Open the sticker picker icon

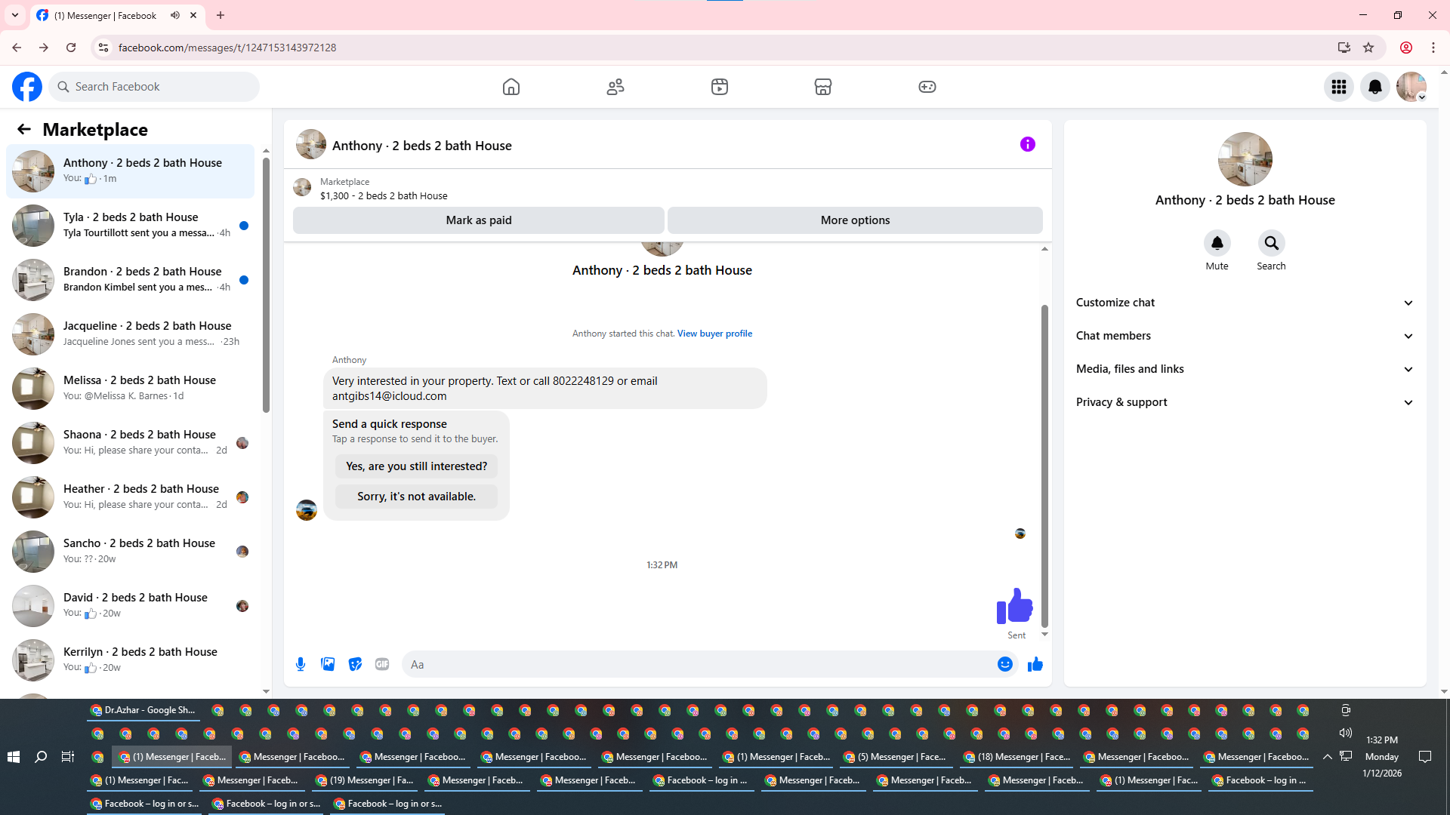355,664
